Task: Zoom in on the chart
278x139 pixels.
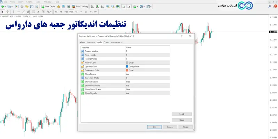Action: [x=108, y=7]
